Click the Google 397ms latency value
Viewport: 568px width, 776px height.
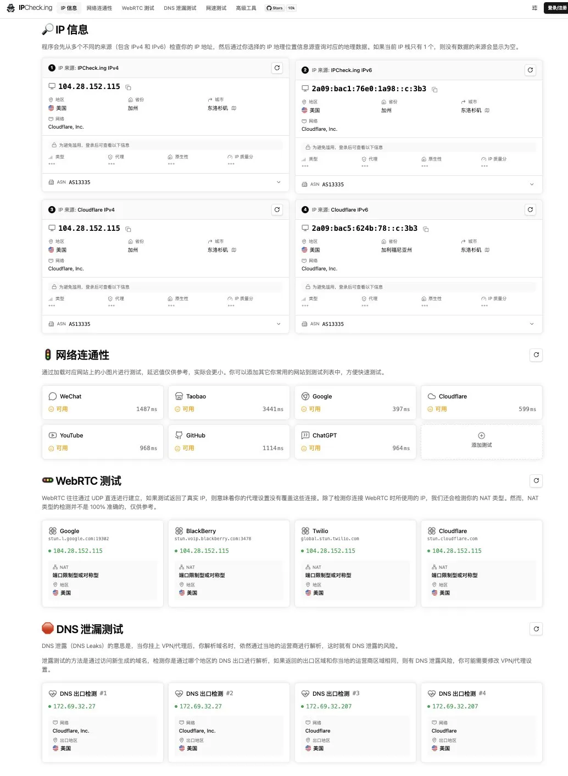401,409
